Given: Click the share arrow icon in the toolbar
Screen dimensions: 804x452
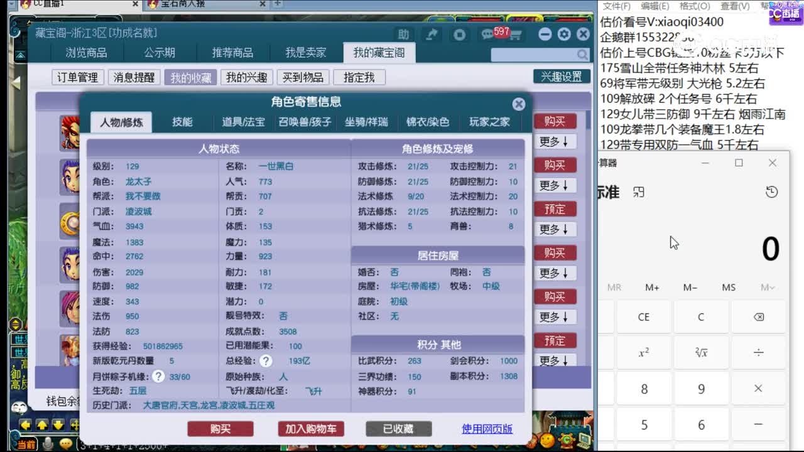Looking at the screenshot, I should tap(432, 34).
